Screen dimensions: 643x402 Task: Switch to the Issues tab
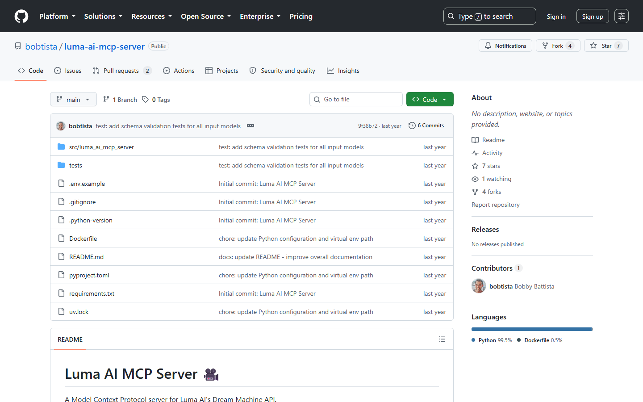coord(68,71)
